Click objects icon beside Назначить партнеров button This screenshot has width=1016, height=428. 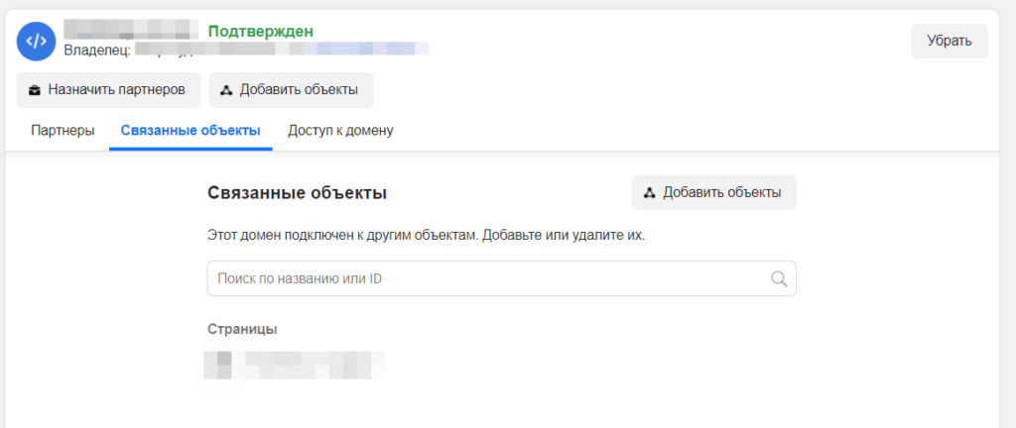[x=225, y=90]
